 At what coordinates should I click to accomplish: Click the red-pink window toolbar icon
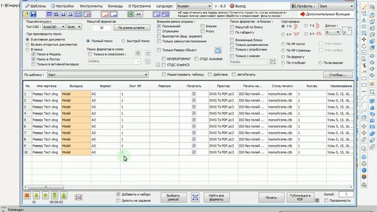coord(105,14)
